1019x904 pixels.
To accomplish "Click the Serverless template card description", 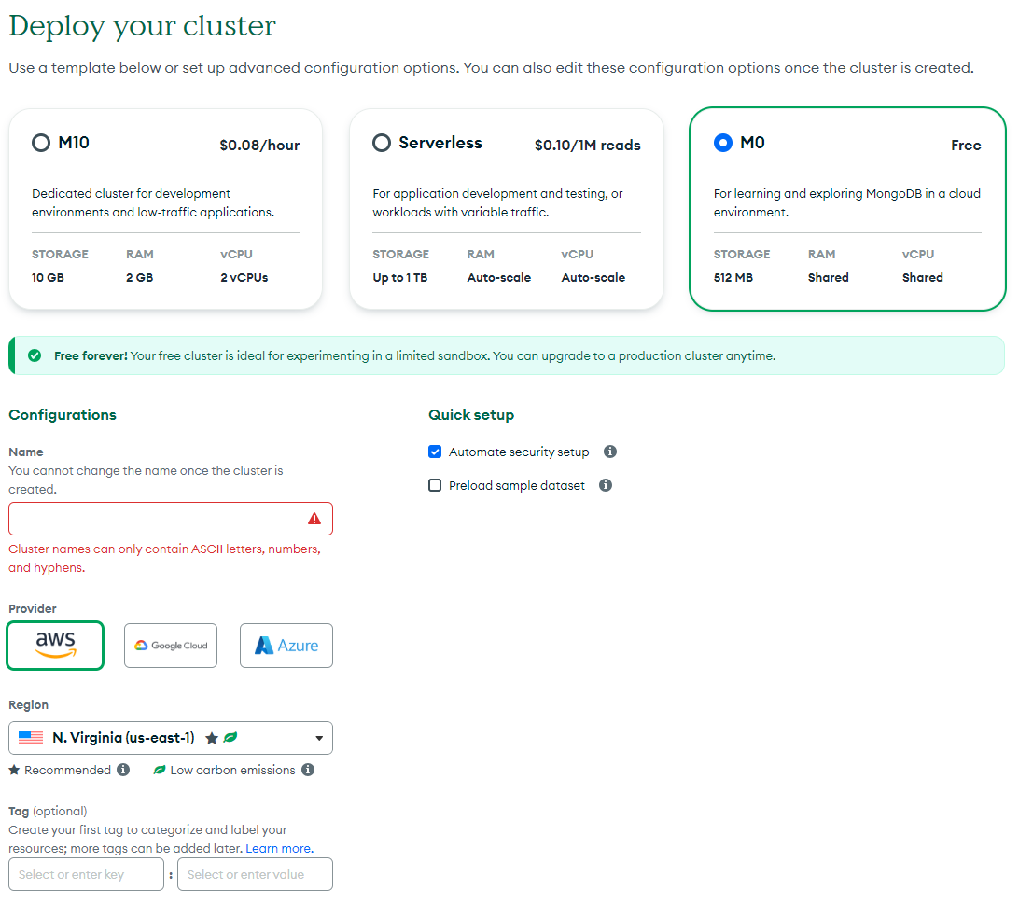I will pos(497,202).
